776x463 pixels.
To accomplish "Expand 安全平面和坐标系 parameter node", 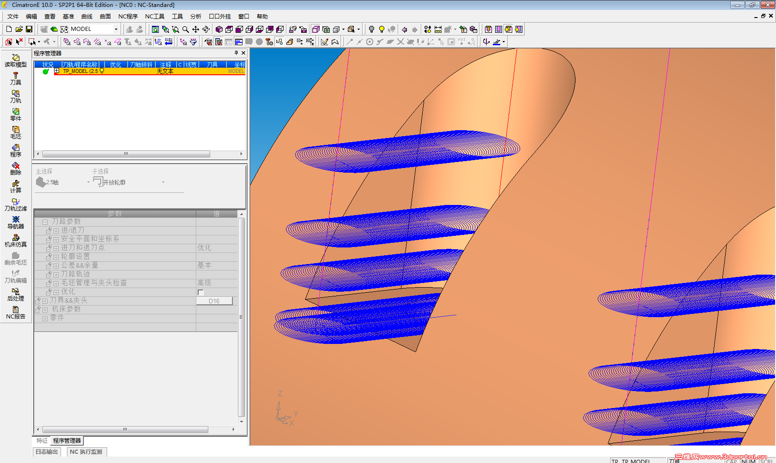I will pyautogui.click(x=56, y=240).
